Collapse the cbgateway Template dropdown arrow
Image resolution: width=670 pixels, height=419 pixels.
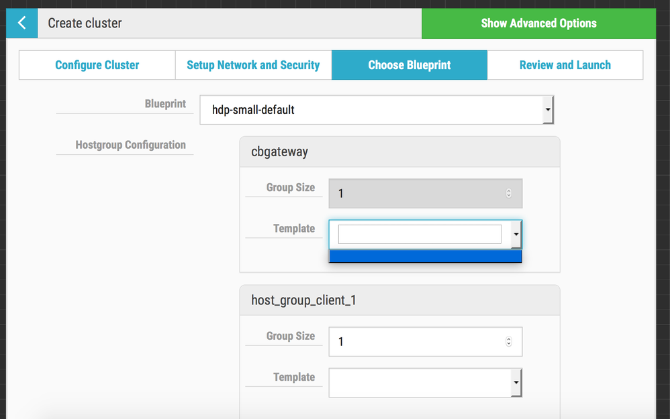(516, 235)
